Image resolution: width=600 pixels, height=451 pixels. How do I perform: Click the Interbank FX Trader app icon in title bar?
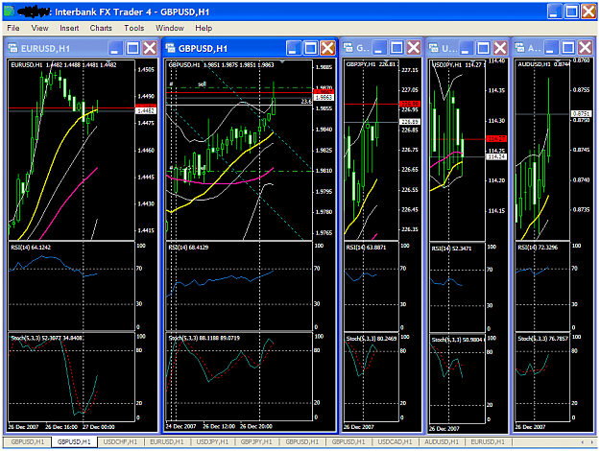tap(10, 12)
